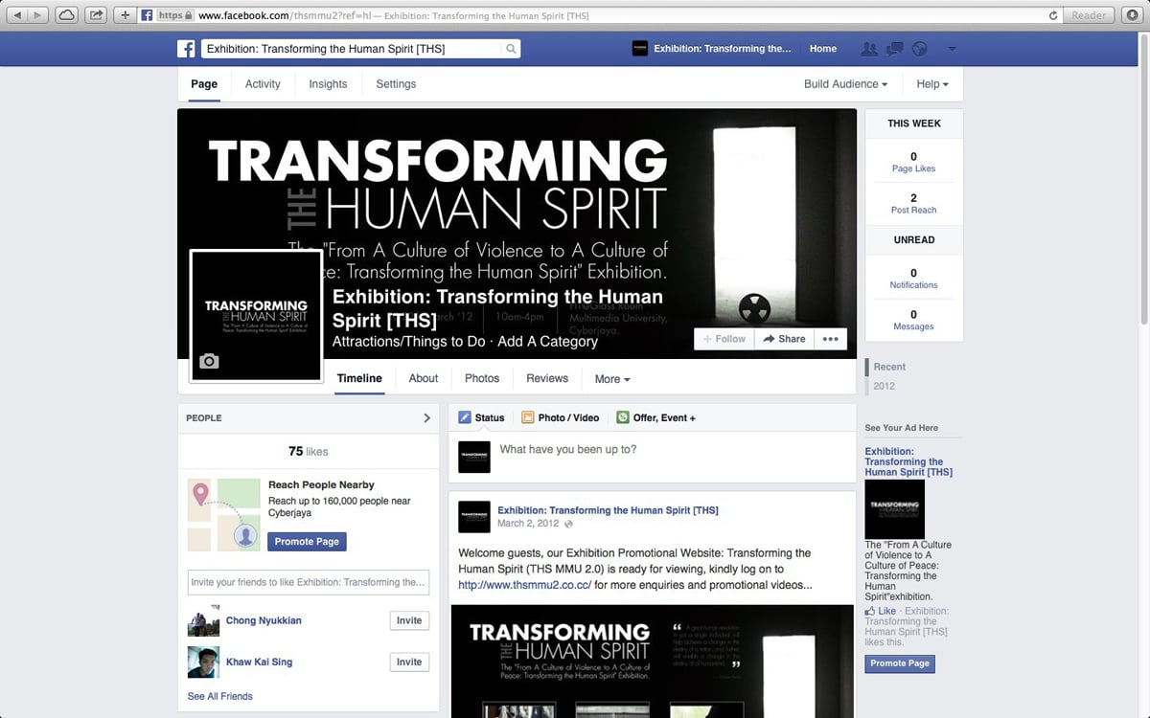The image size is (1150, 718).
Task: Open messages icon in top bar
Action: coord(895,49)
